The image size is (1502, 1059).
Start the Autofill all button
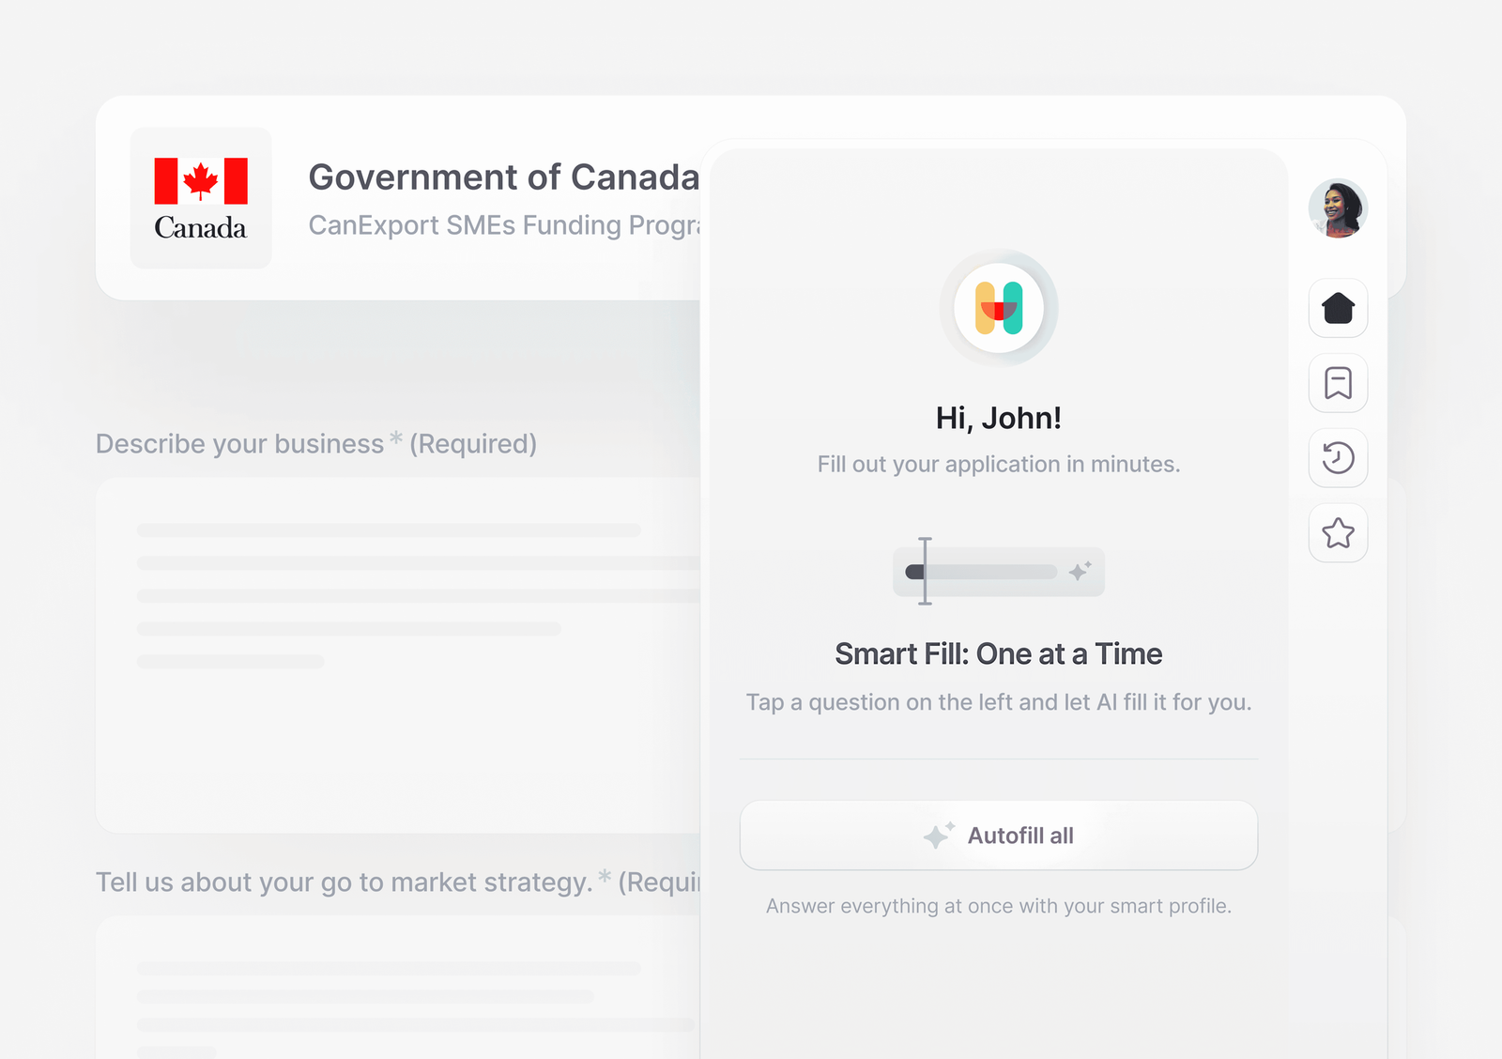(x=999, y=836)
